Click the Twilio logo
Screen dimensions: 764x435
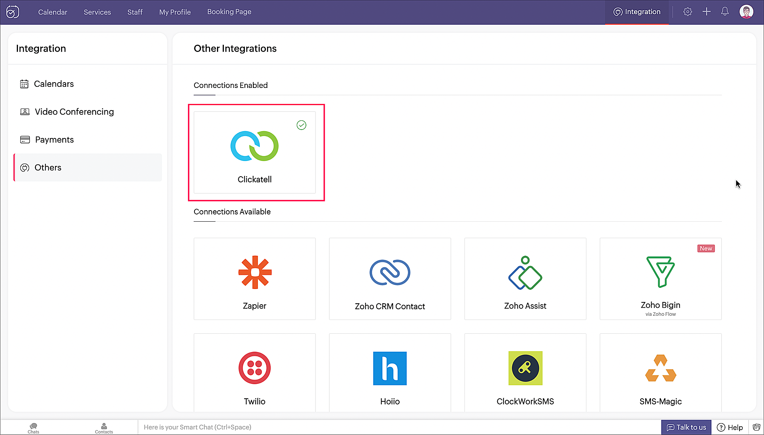[x=255, y=368]
